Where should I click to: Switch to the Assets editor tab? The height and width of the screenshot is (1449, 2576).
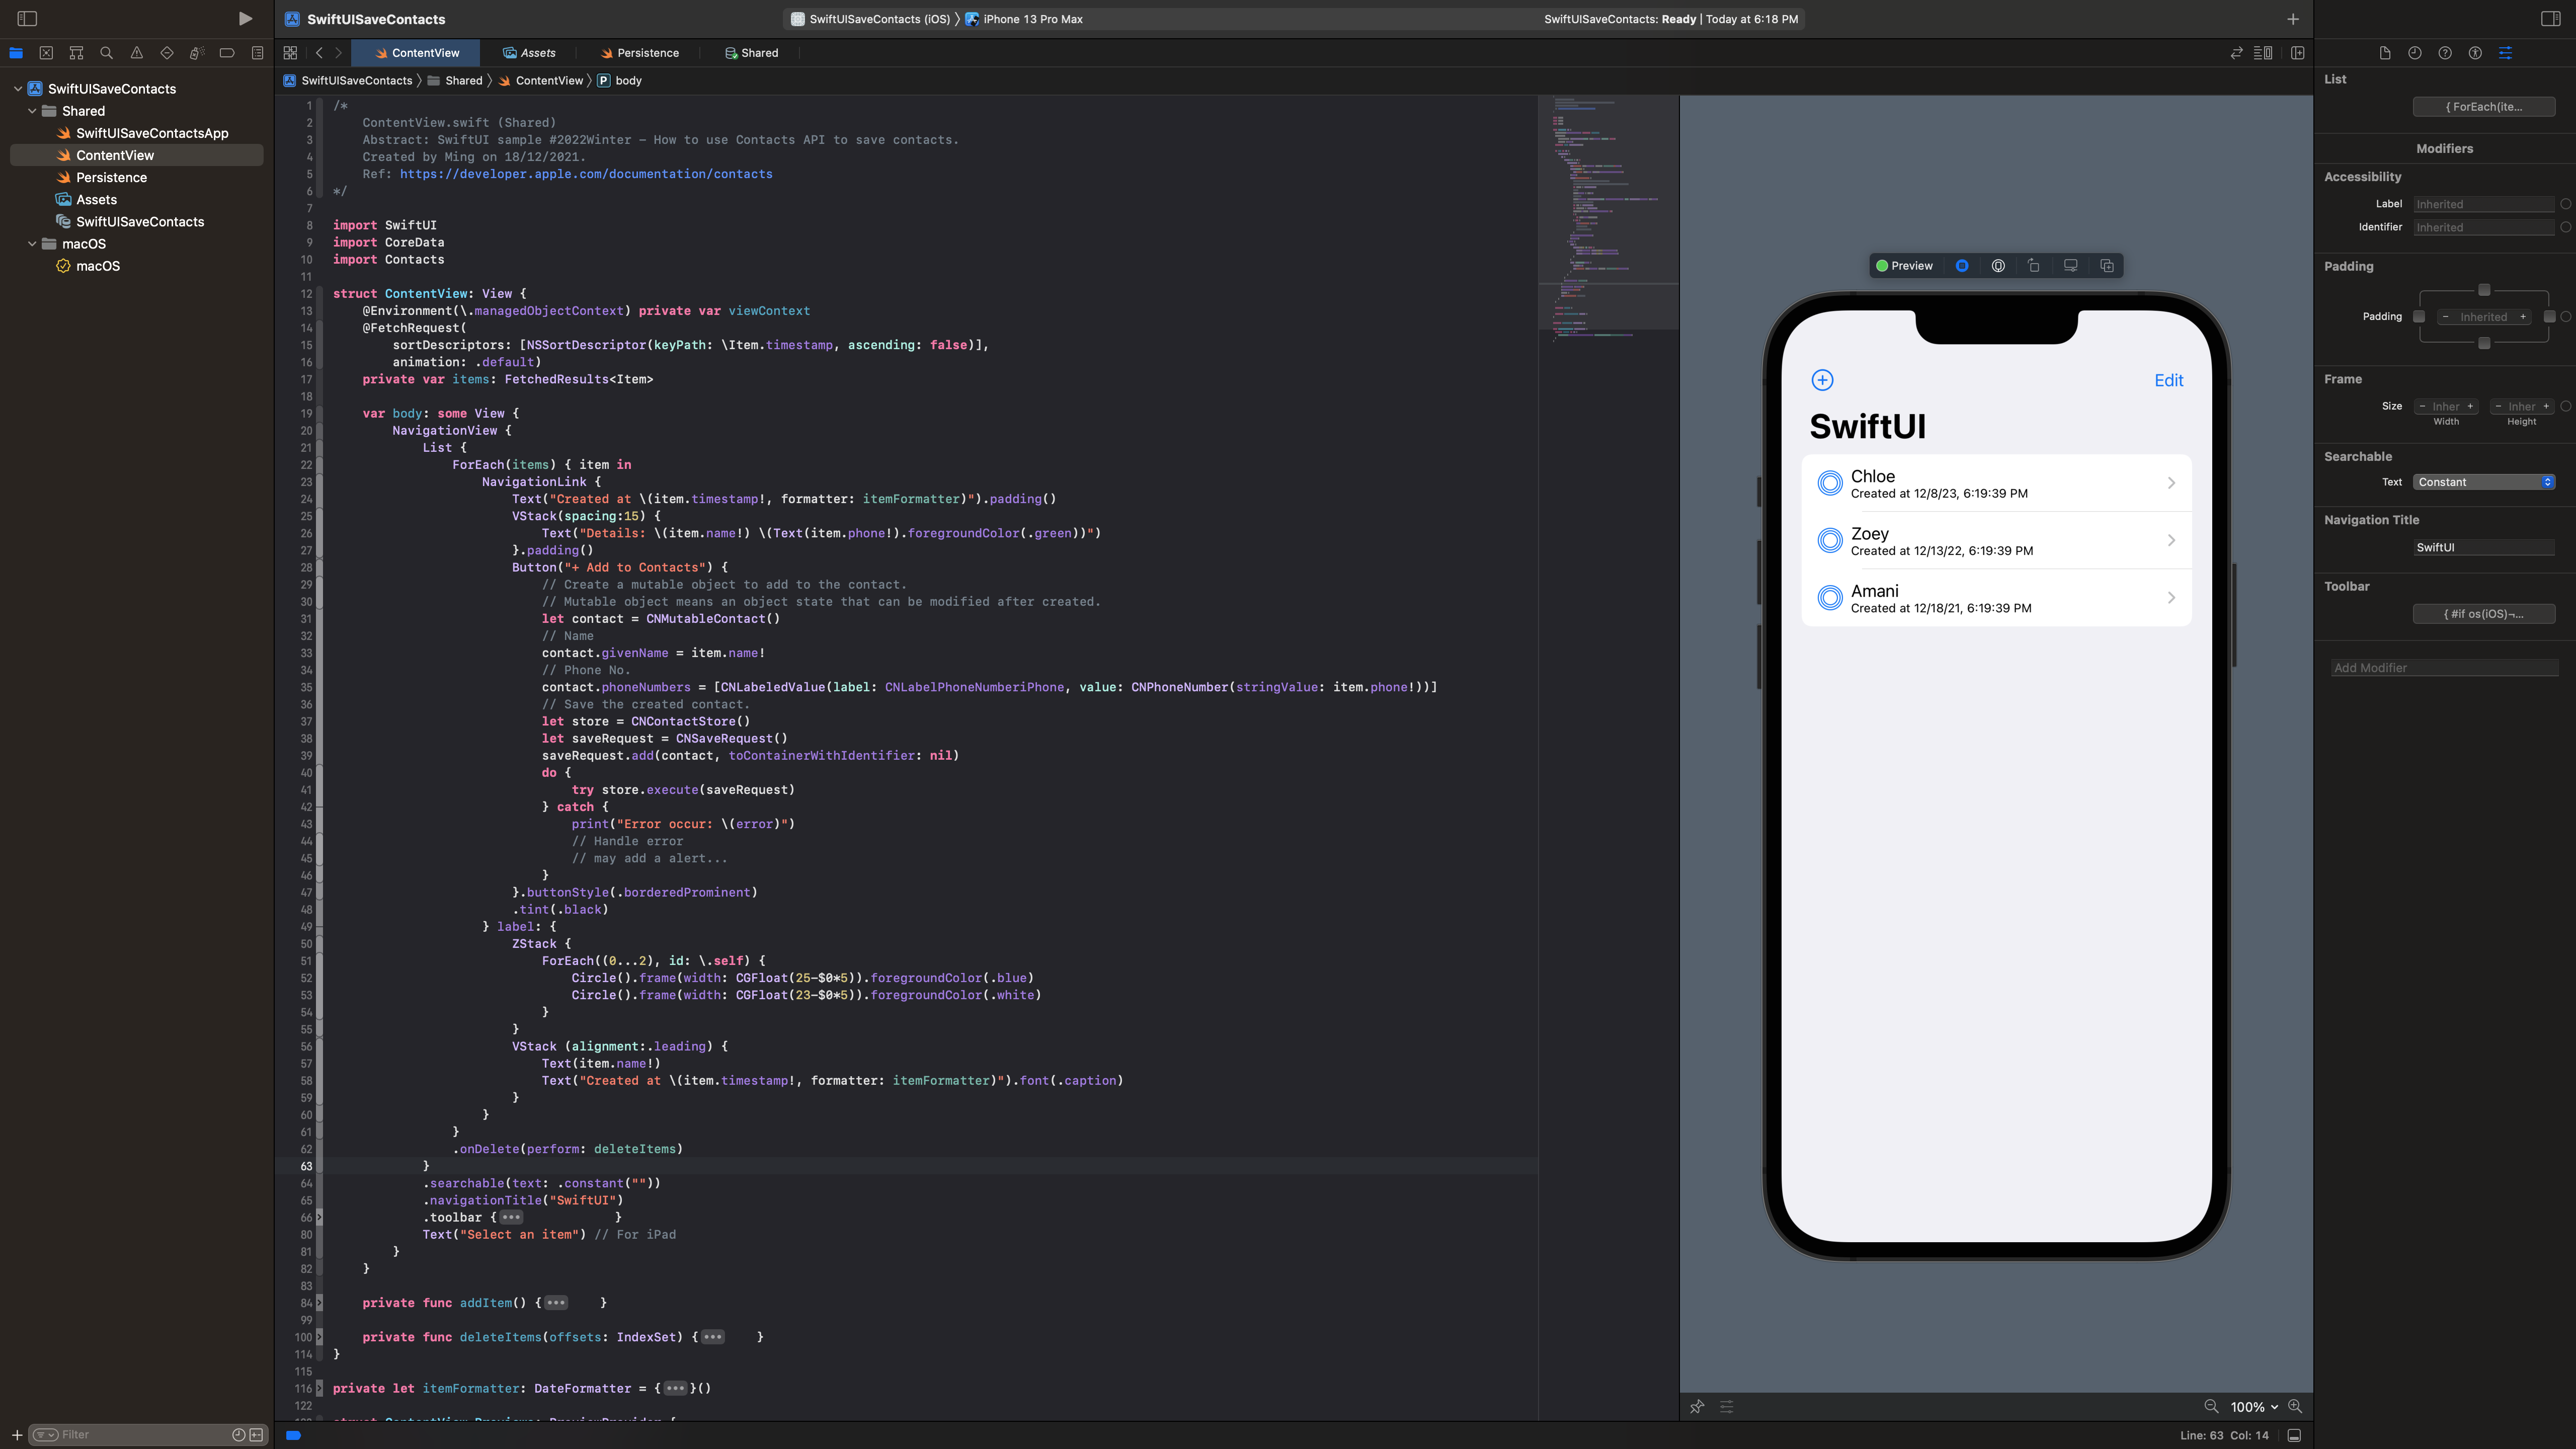(529, 53)
